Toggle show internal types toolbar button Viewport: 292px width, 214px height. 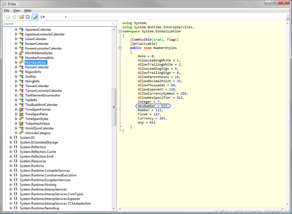coord(35,17)
